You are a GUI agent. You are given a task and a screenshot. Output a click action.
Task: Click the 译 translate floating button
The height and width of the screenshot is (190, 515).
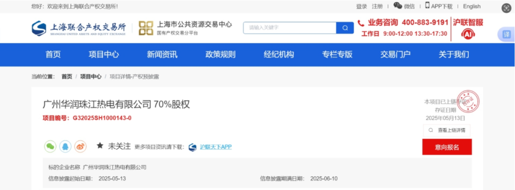pyautogui.click(x=506, y=35)
